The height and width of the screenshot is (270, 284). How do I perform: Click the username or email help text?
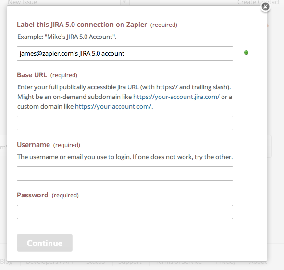[125, 157]
